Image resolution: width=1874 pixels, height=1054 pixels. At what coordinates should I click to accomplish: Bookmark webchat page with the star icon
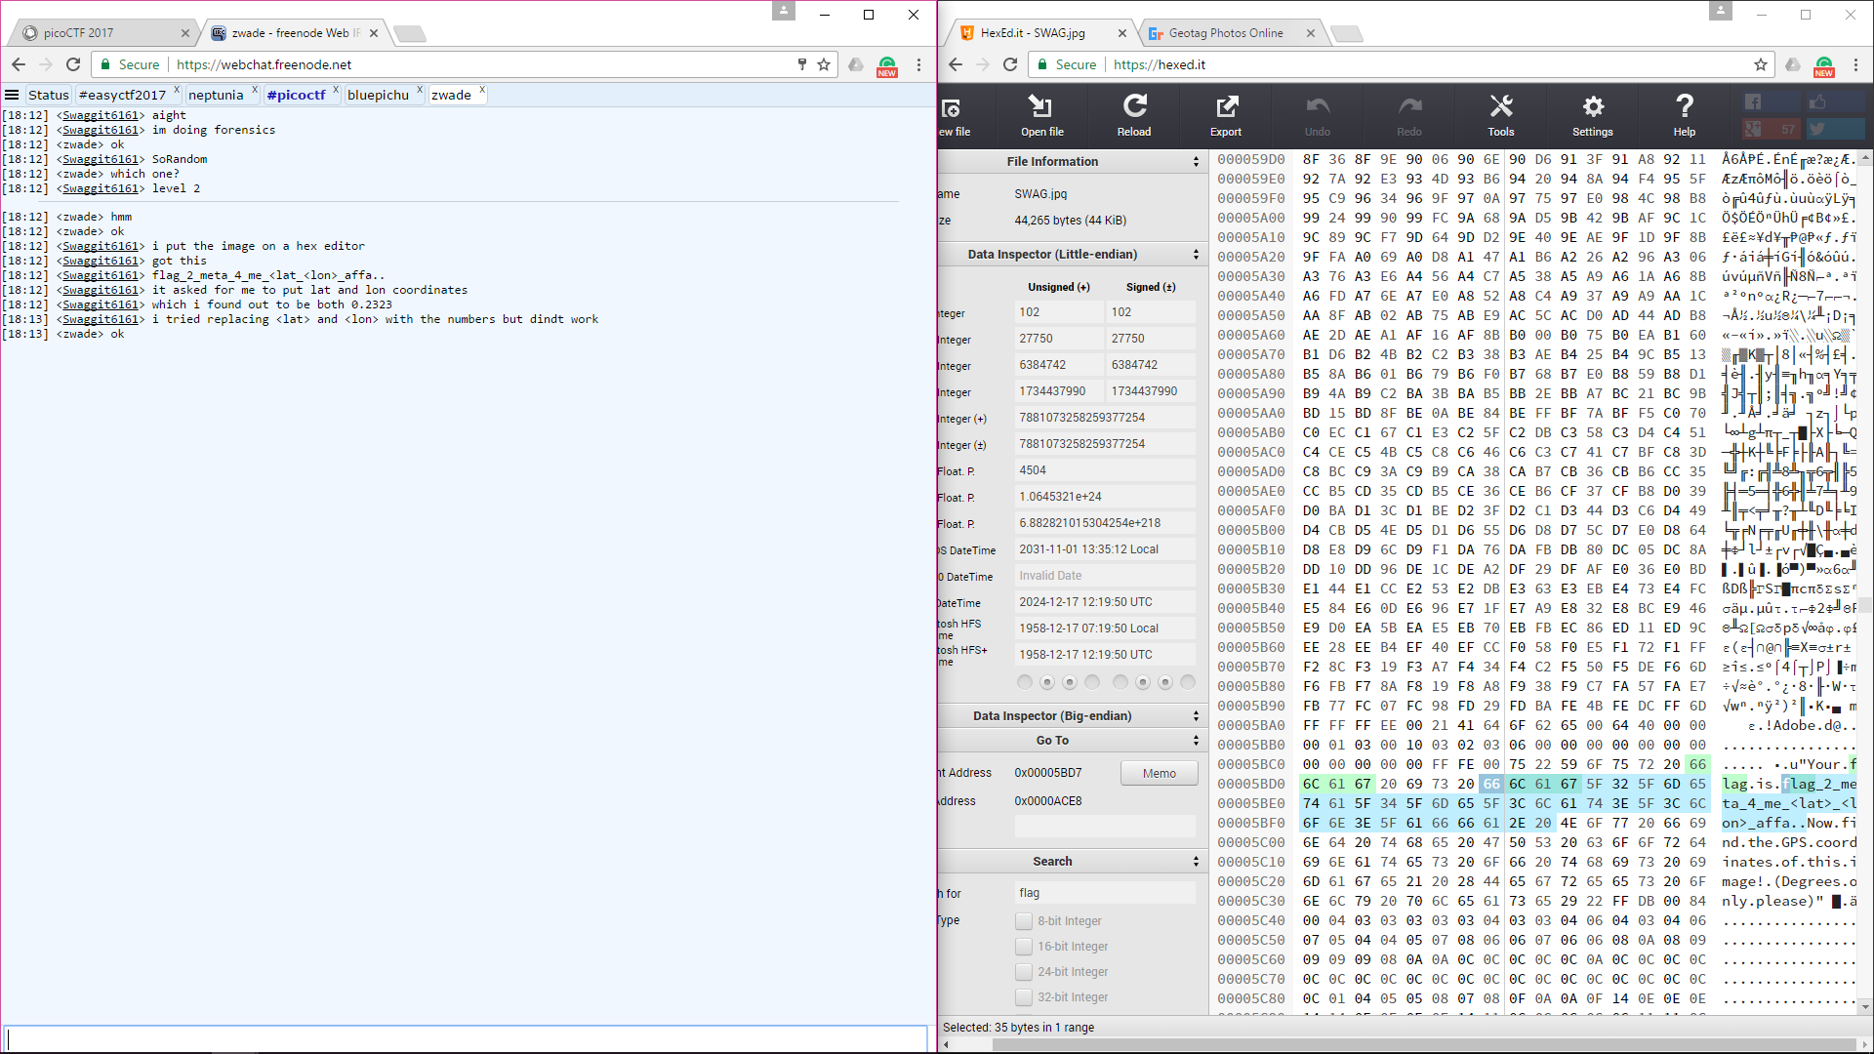(824, 64)
